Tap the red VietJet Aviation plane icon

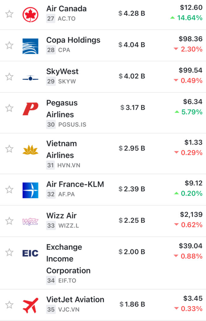pyautogui.click(x=30, y=305)
